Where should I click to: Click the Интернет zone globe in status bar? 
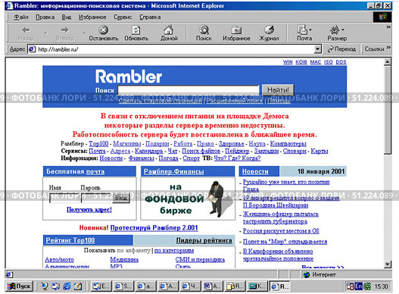coord(307,274)
